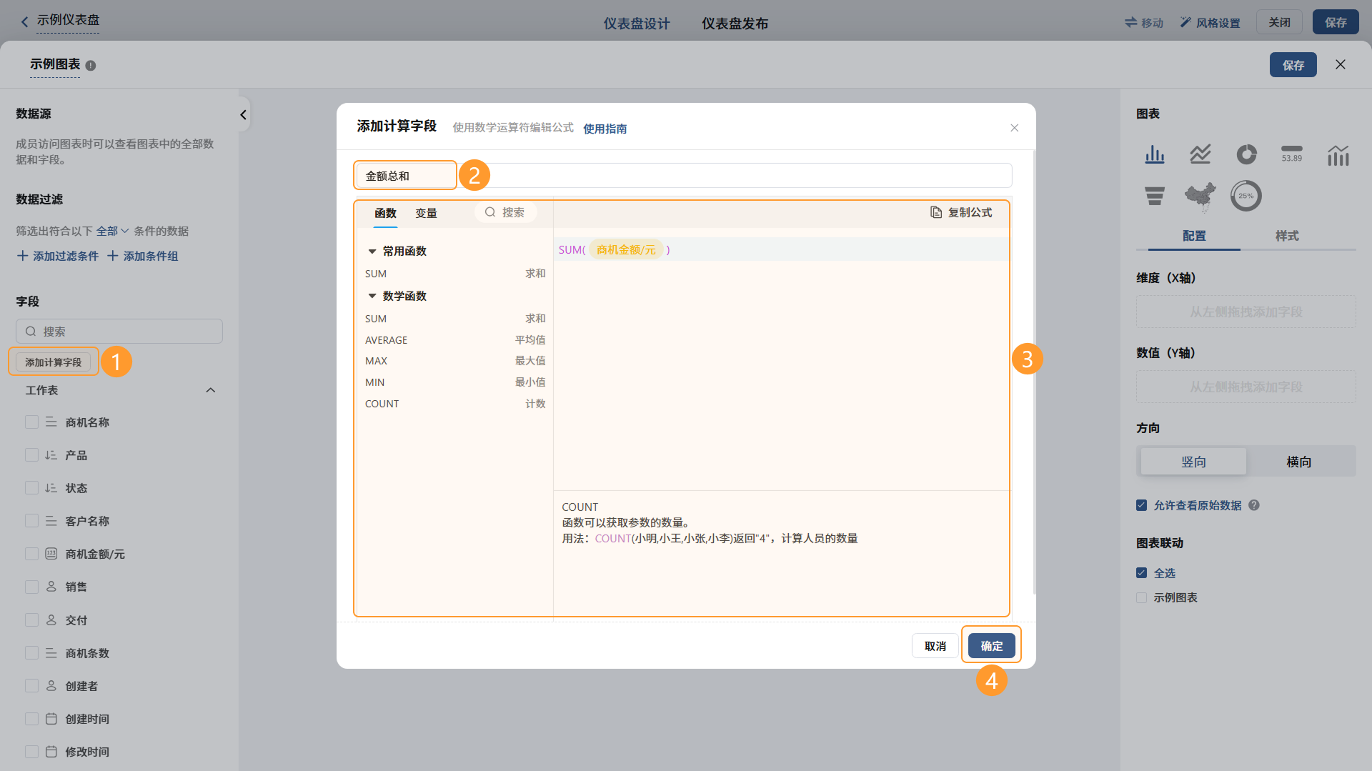The image size is (1372, 771).
Task: Check the 客户名称 field checkbox
Action: coord(31,521)
